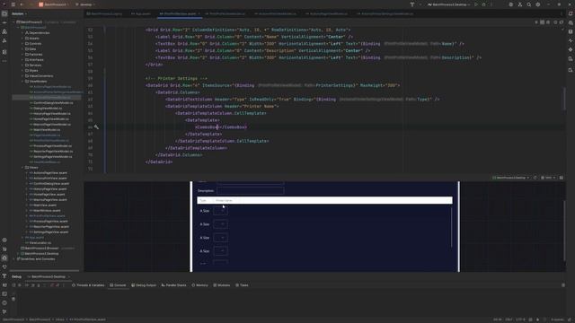Open HomePageViewModel.cs file

[x=49, y=119]
